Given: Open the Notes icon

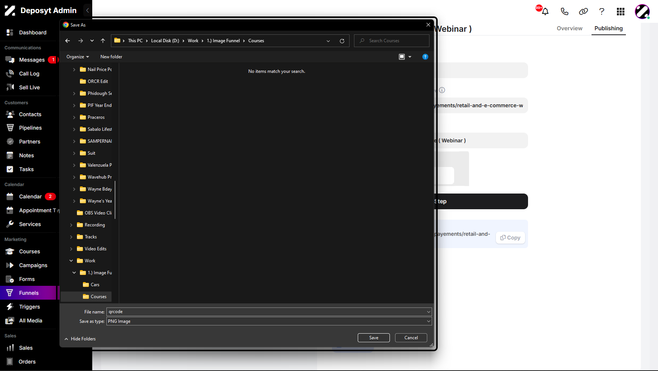Looking at the screenshot, I should (x=10, y=155).
